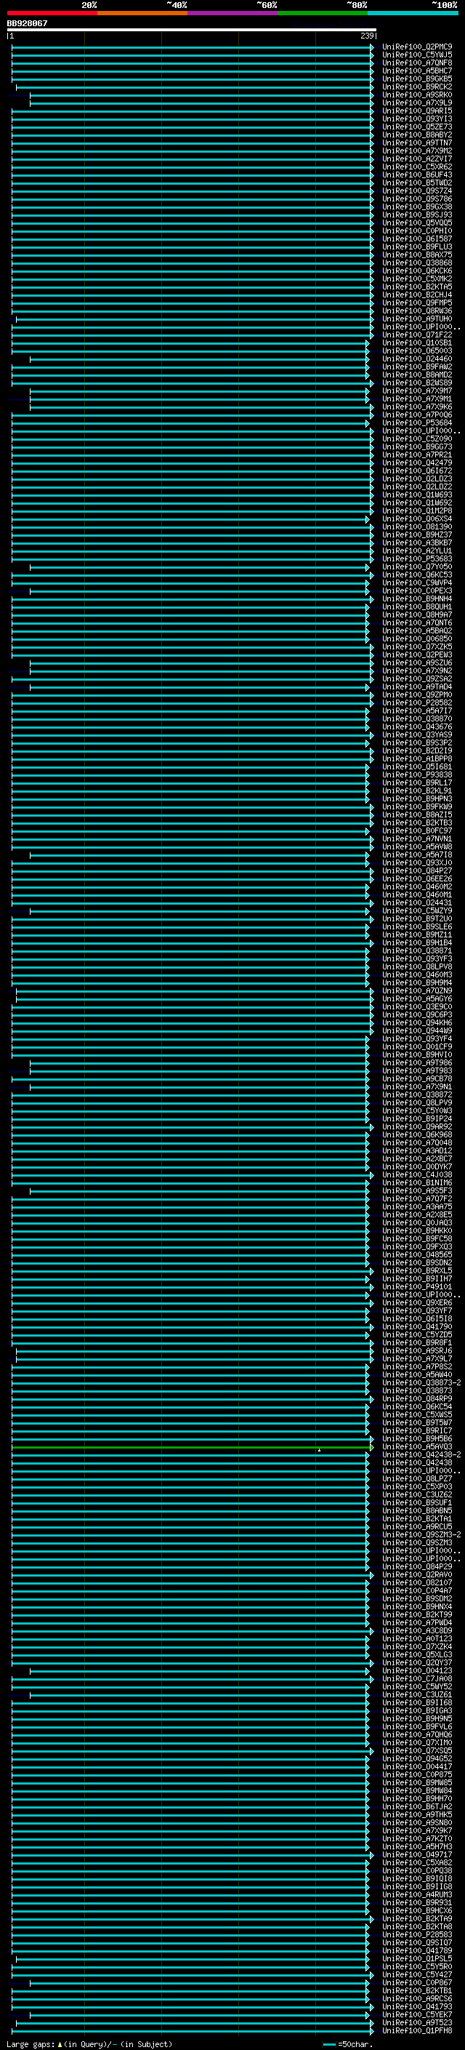Open hit UniRef100_A7QNF8
This screenshot has width=465, height=2050.
point(417,63)
